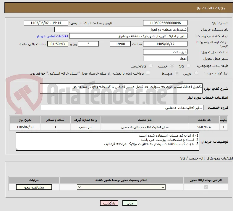The width and height of the screenshot is (233, 211).
Task: Click the ردیف column header
Action: point(224,120)
